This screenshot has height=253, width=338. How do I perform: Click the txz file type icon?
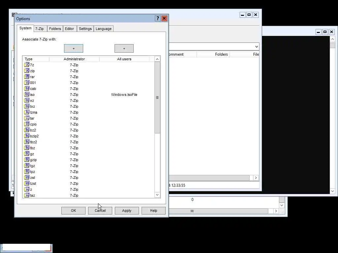click(27, 106)
